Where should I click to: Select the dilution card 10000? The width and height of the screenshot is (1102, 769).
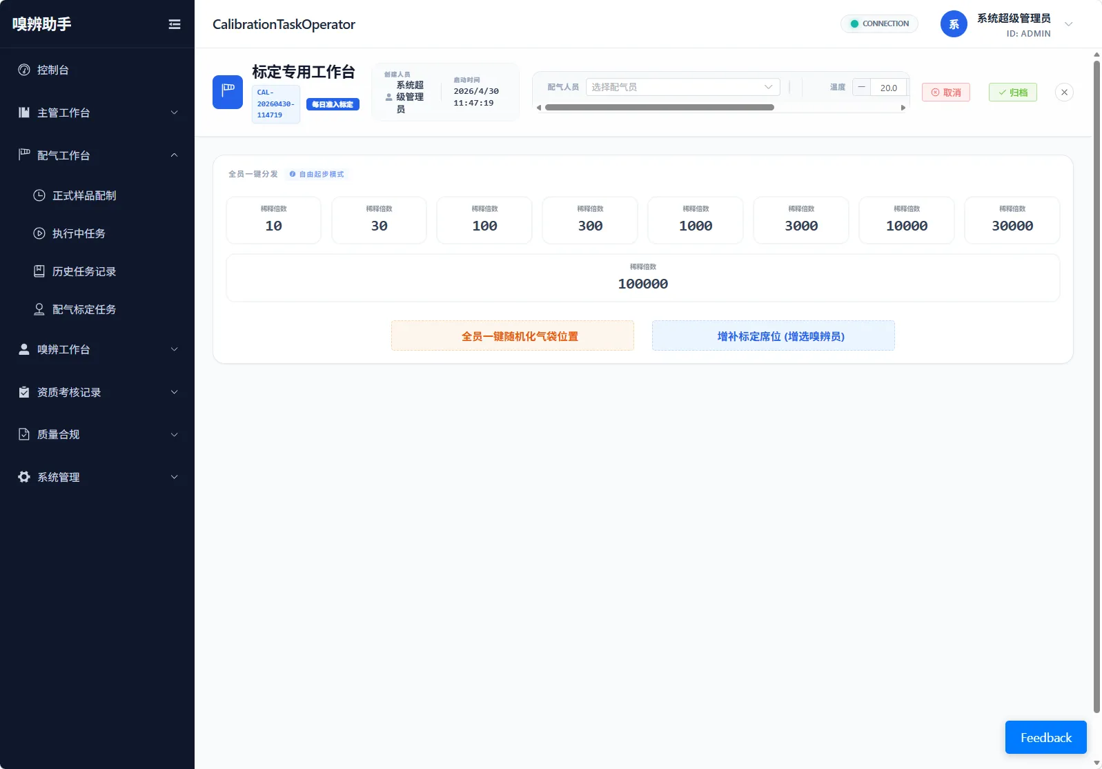tap(907, 220)
